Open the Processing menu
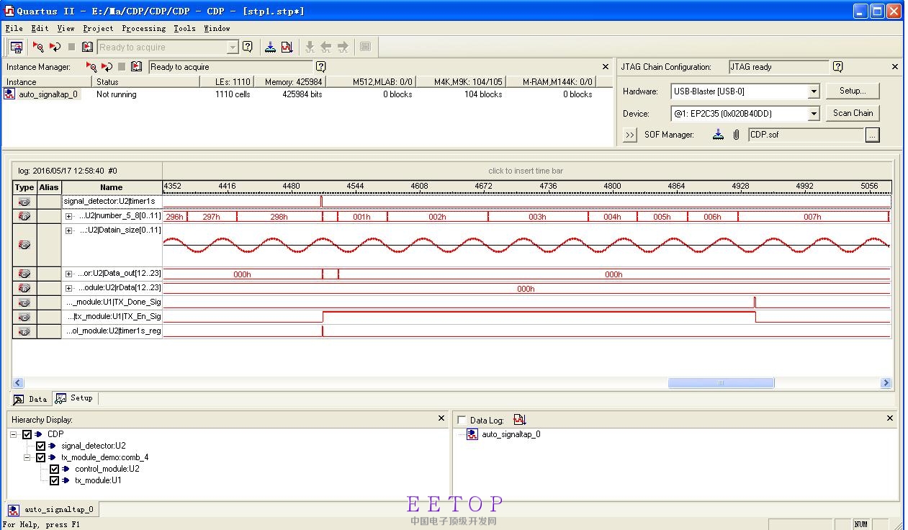 tap(143, 28)
